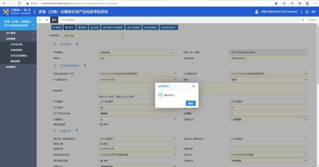Viewport: 319px width, 167px height.
Task: Toggle the 基本信息 section triangle
Action: pyautogui.click(x=77, y=44)
